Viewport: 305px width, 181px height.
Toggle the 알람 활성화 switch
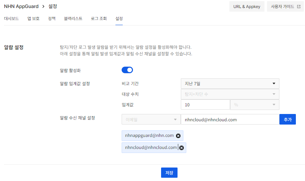tap(127, 70)
